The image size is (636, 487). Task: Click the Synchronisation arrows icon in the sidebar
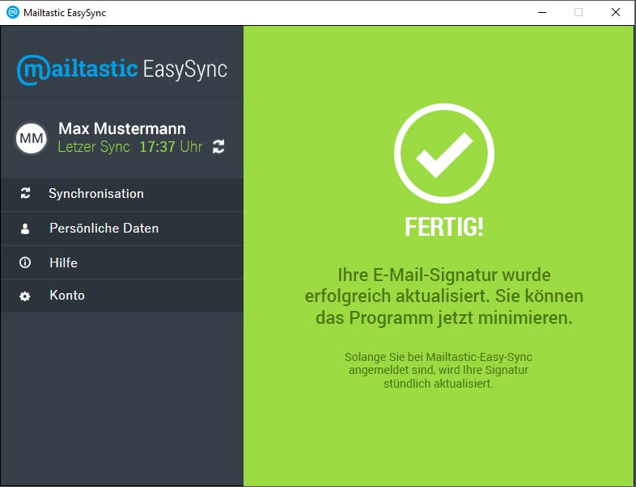(x=25, y=194)
